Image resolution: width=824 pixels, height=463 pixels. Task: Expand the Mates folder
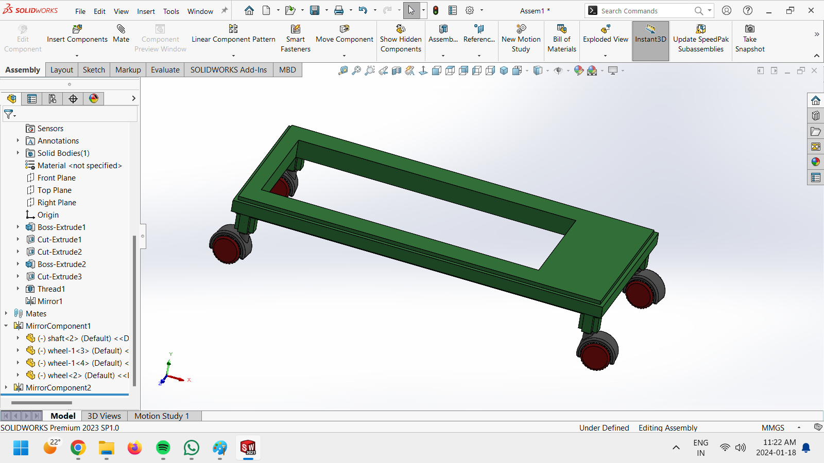pos(6,313)
